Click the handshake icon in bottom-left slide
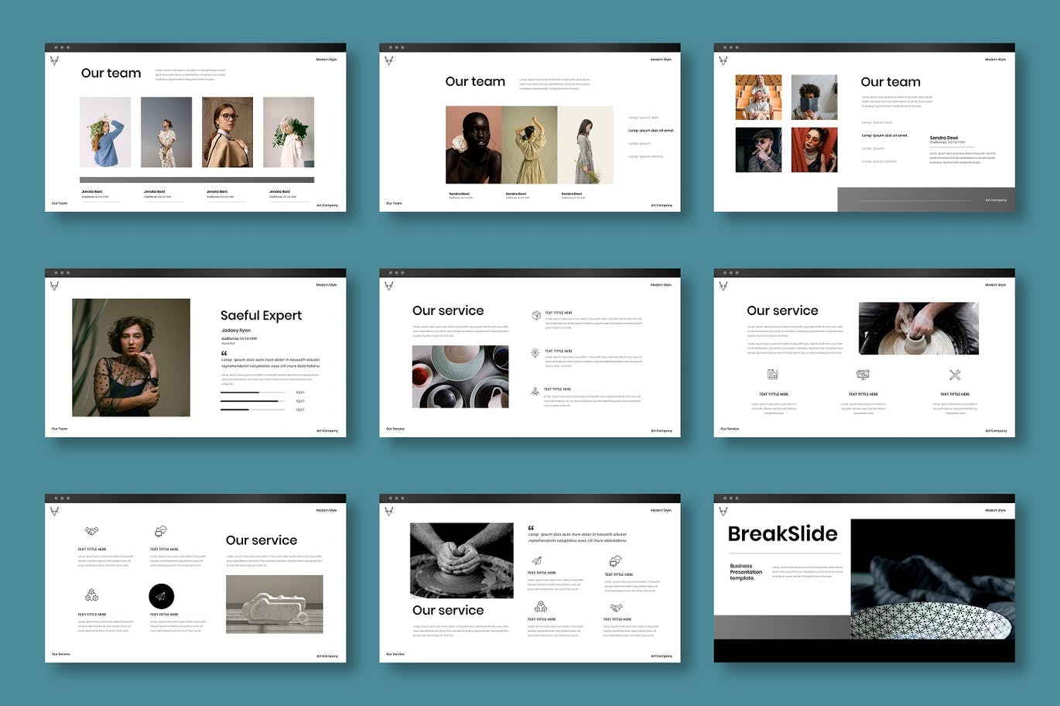 point(91,531)
